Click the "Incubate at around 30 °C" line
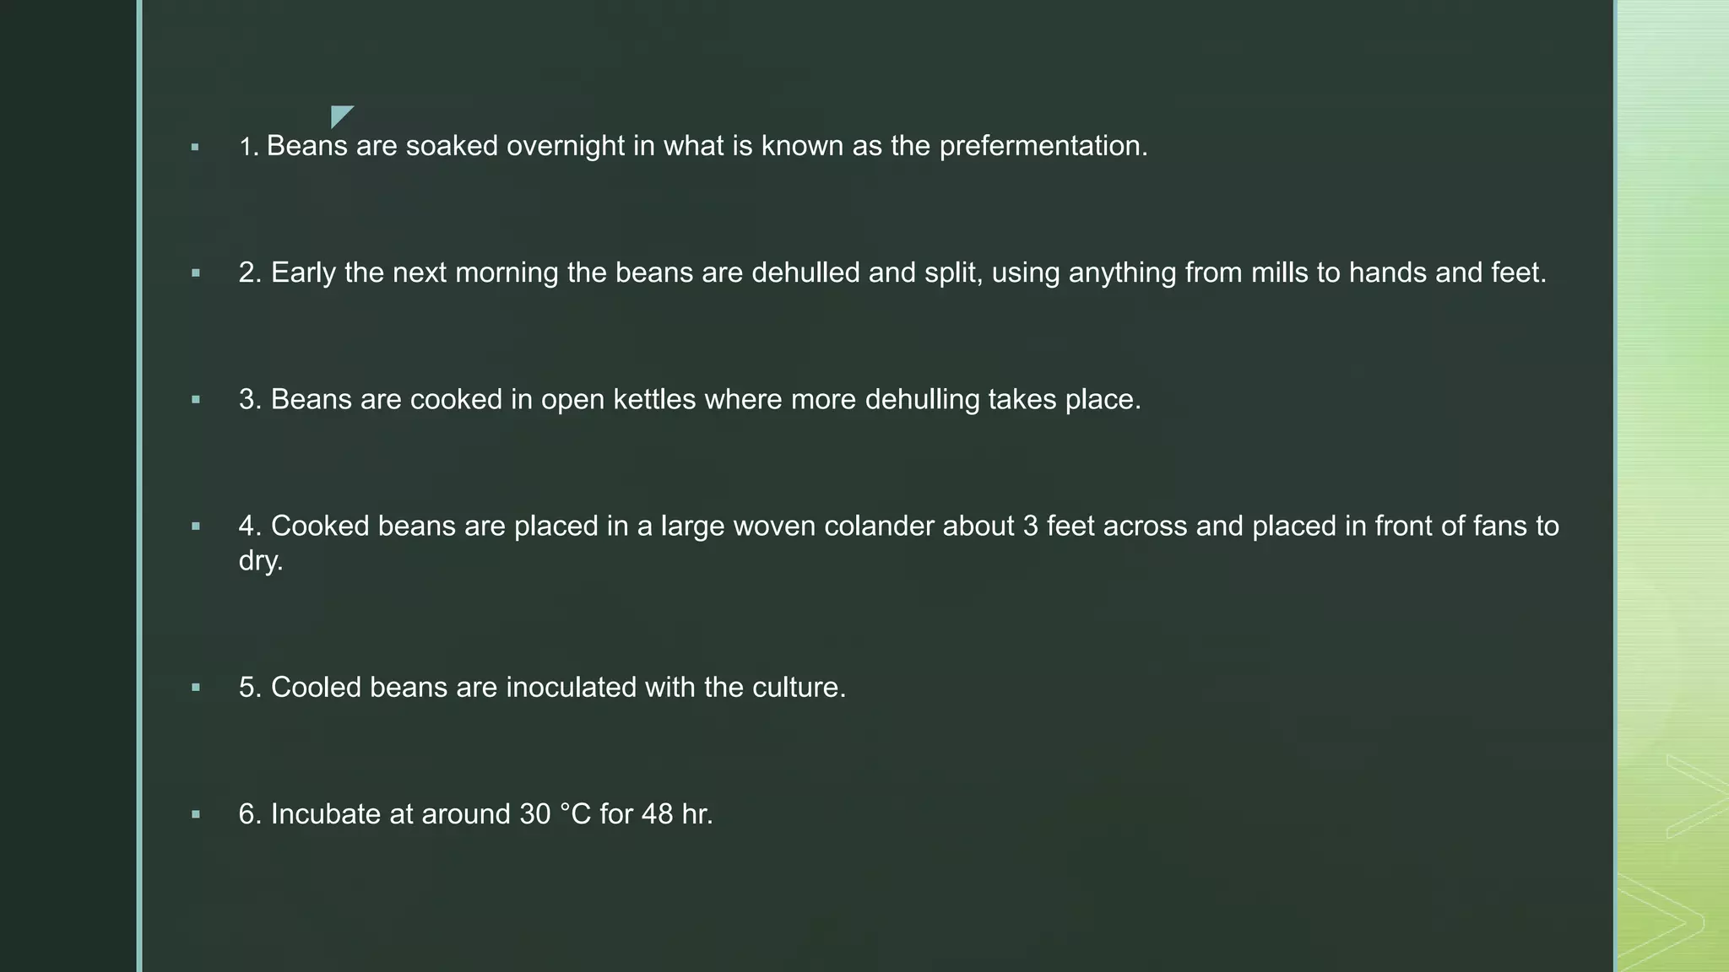1729x972 pixels. tap(475, 813)
